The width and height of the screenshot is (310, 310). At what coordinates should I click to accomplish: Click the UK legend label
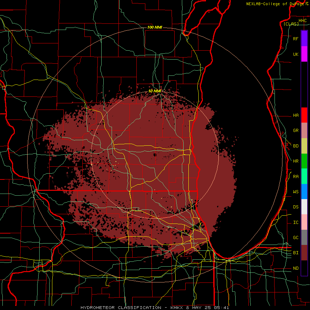296,54
